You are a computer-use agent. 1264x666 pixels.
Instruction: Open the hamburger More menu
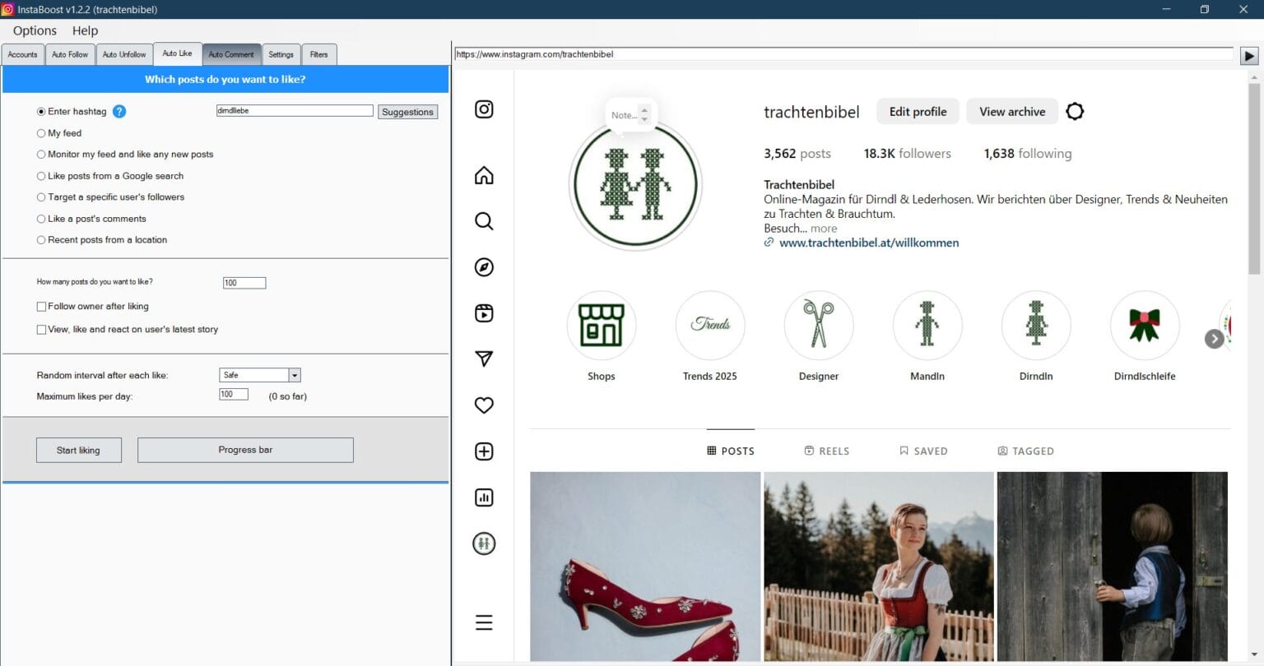tap(484, 622)
